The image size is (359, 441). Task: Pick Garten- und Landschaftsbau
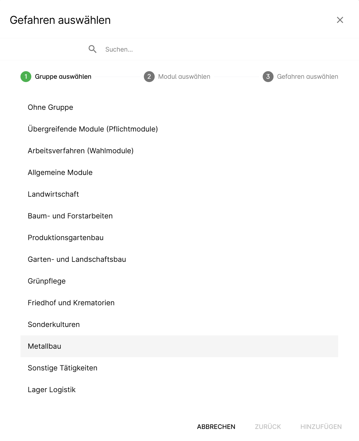point(77,259)
